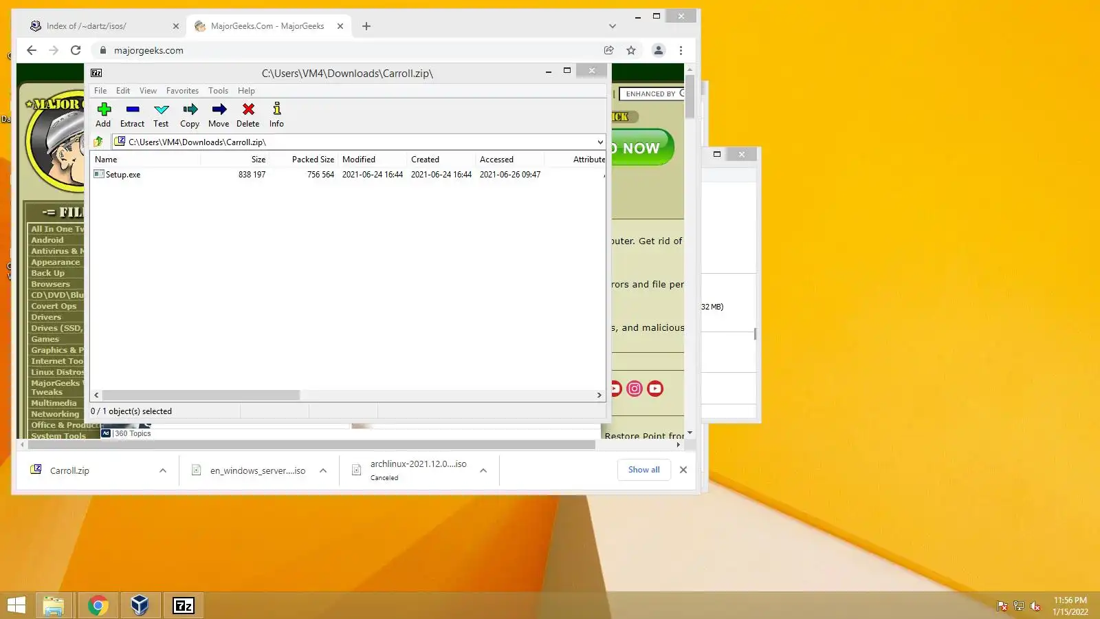Viewport: 1100px width, 619px height.
Task: Sort files by Name column
Action: 146,160
